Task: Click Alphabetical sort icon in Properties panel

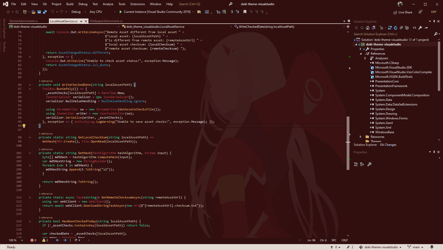Action: pos(362,164)
